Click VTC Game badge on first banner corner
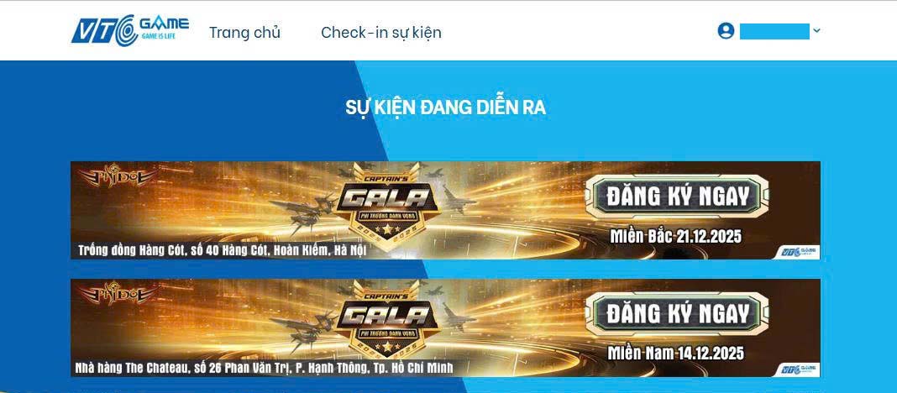 800,252
